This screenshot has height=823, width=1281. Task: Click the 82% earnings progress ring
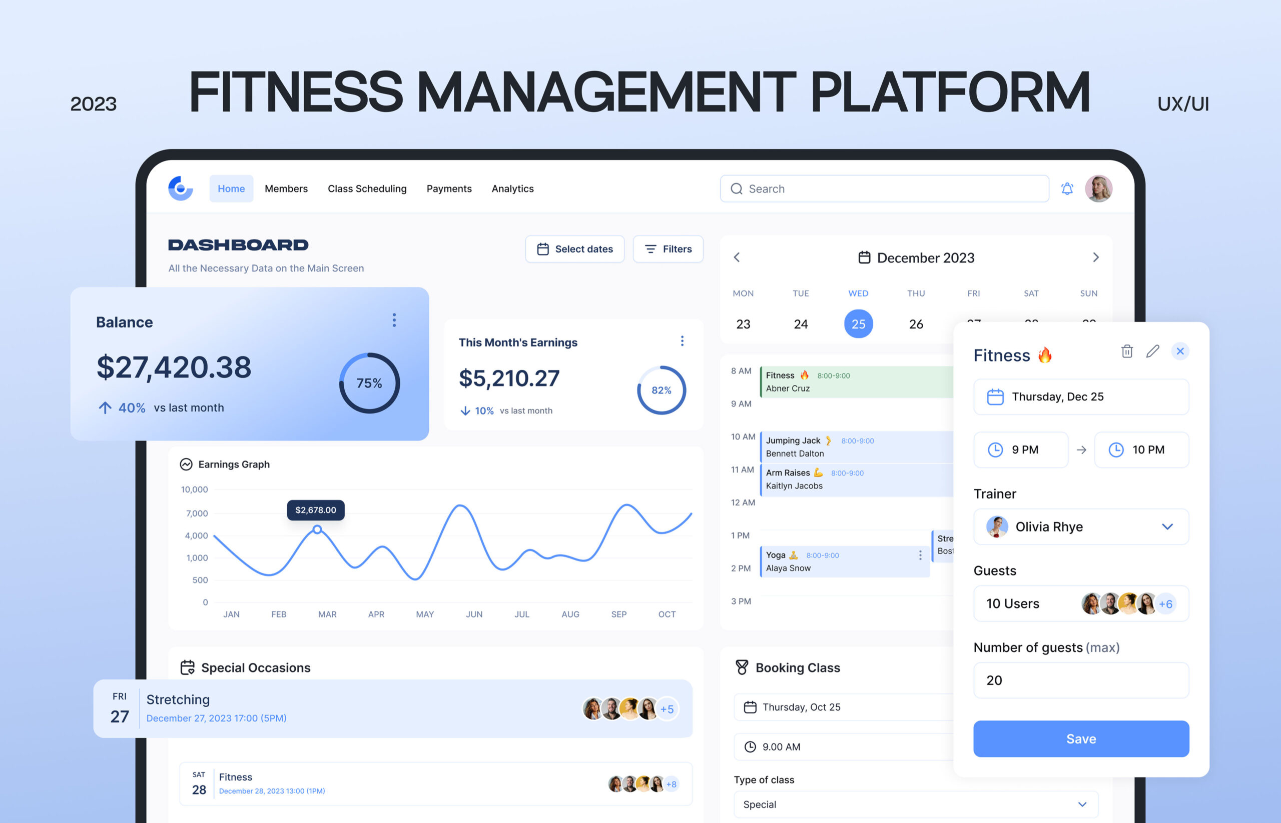pos(661,390)
